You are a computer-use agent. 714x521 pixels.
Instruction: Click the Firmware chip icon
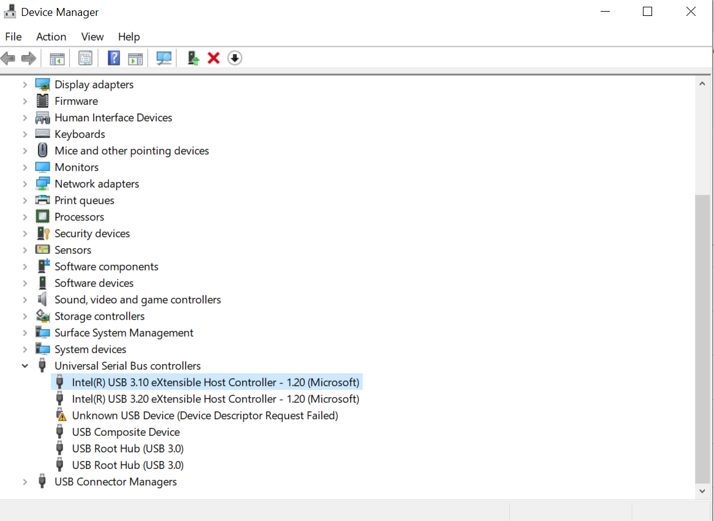pos(42,101)
